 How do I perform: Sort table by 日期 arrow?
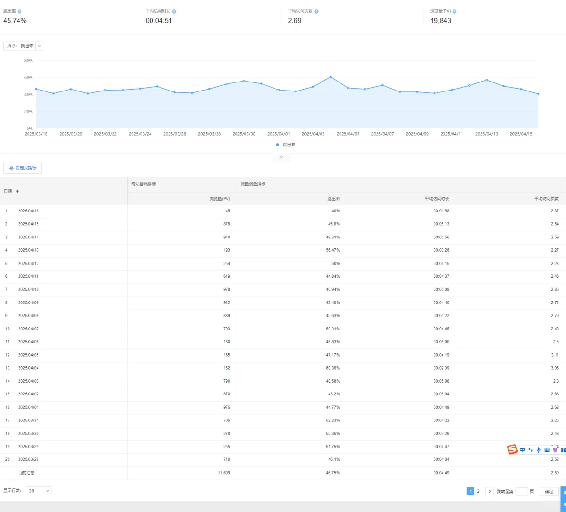(17, 192)
